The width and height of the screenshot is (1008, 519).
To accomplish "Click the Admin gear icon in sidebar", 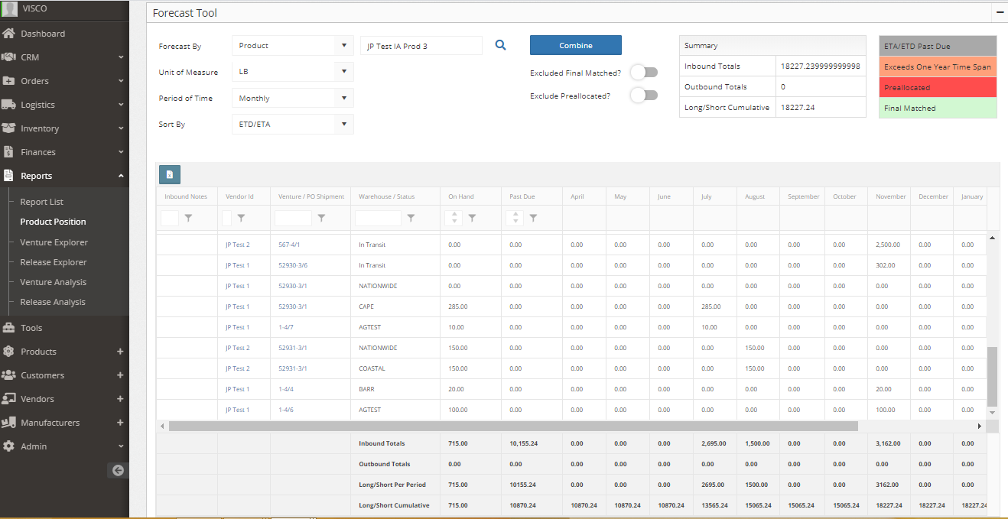I will pos(11,446).
